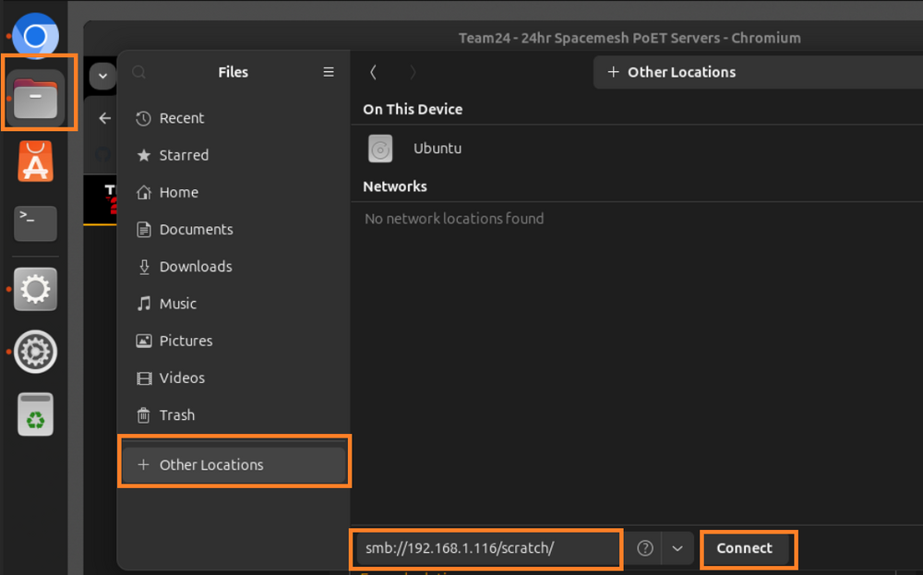Open Terminal from the dock
The width and height of the screenshot is (923, 575).
[35, 223]
